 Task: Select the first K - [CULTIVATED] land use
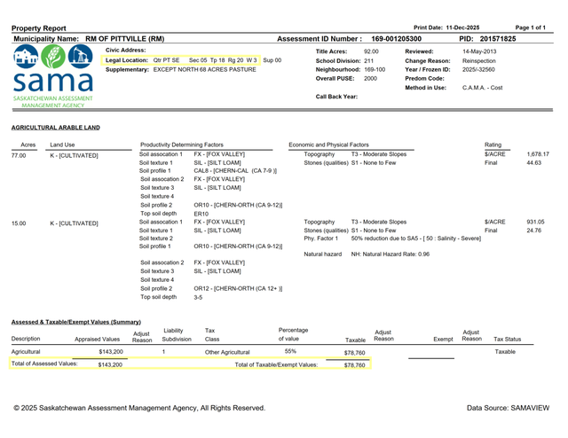coord(74,155)
